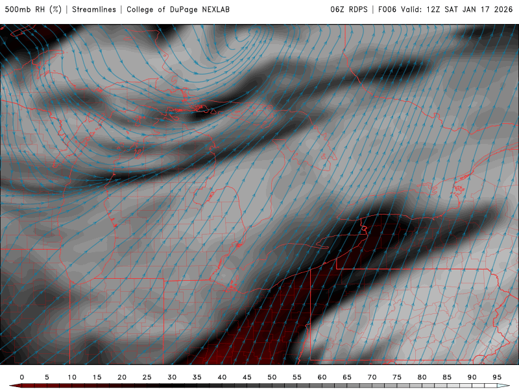Select the "30" color scale label
The image size is (519, 389).
point(172,377)
